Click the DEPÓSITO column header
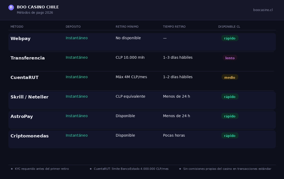 pos(73,27)
